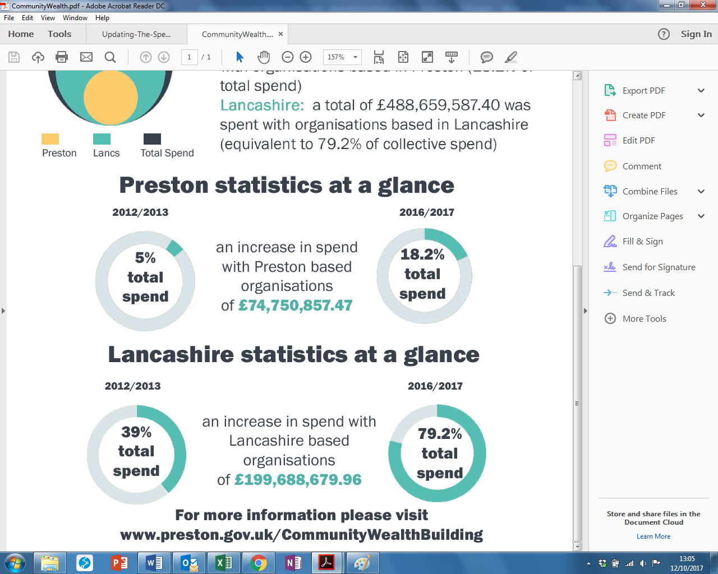
Task: Open the Find text magnifier tool
Action: pos(111,57)
